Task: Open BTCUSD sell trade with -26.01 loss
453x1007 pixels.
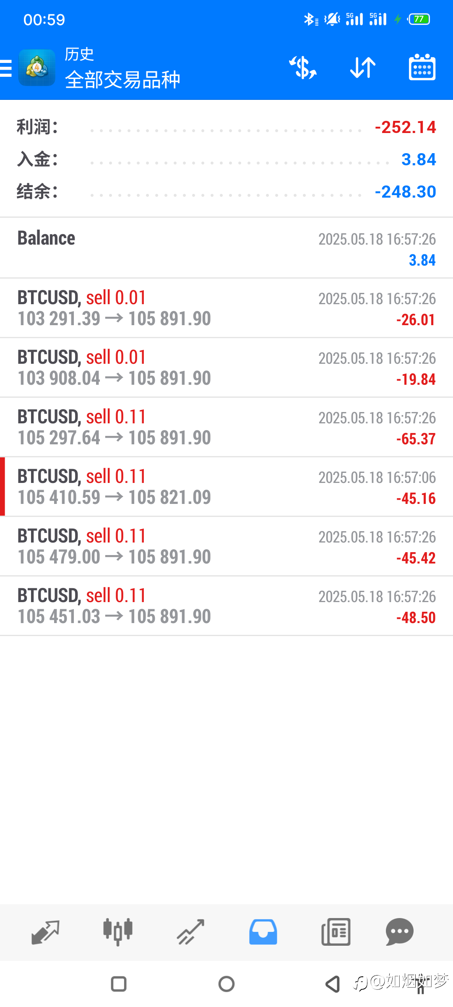Action: point(226,308)
